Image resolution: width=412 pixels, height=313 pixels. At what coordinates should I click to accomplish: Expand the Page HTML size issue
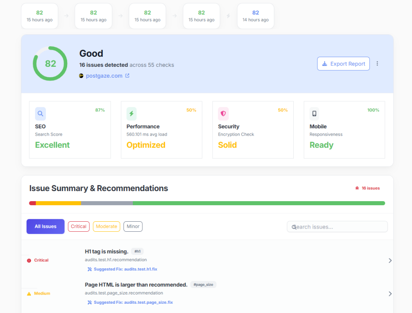(389, 294)
